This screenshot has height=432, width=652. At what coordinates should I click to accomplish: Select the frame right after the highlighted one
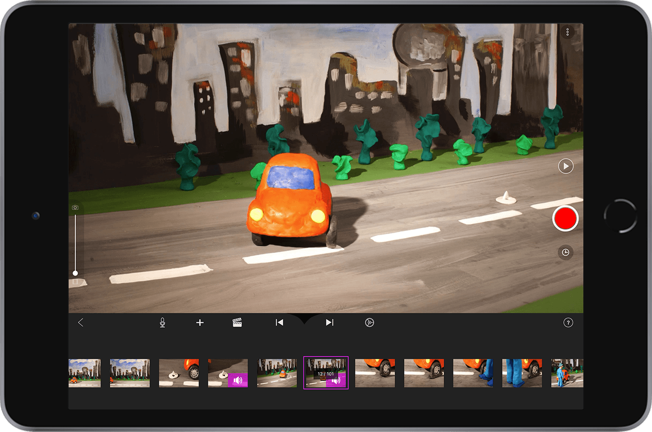pyautogui.click(x=375, y=373)
